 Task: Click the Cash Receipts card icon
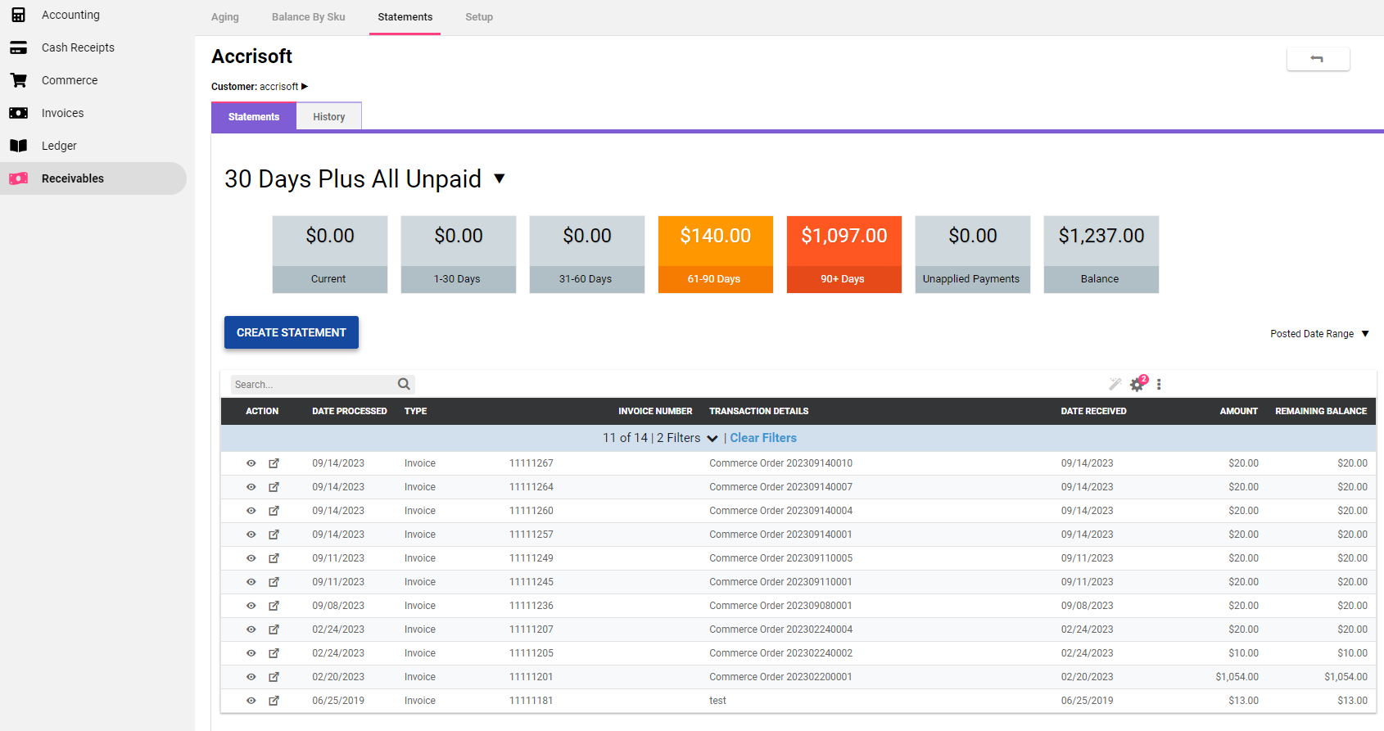click(x=18, y=47)
